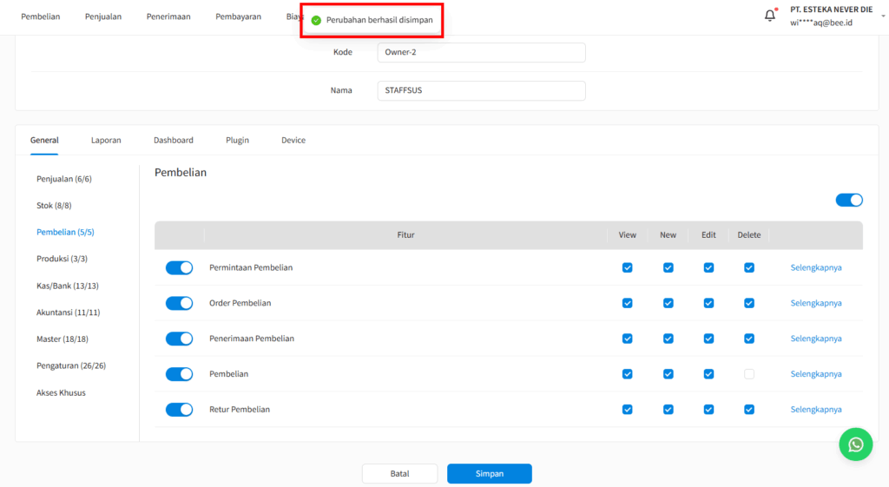Open the Penjualan top menu
This screenshot has width=889, height=487.
click(x=103, y=16)
